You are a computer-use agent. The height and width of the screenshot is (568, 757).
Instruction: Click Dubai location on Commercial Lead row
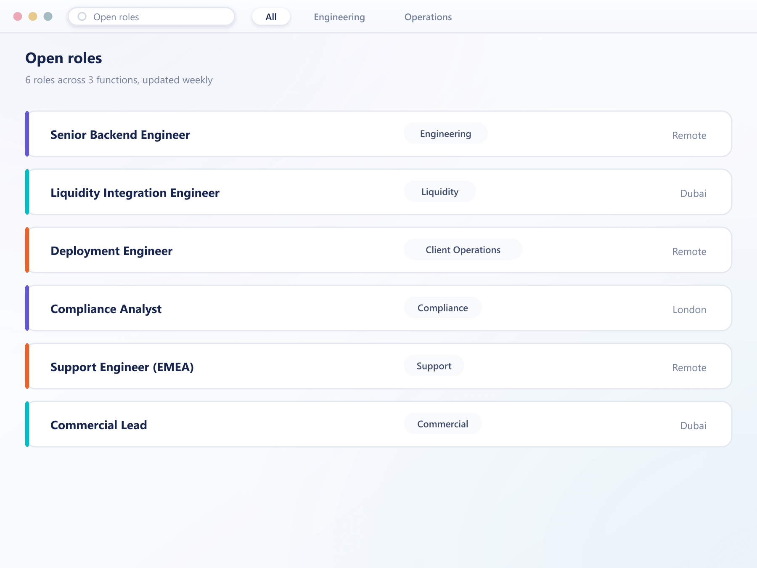693,426
